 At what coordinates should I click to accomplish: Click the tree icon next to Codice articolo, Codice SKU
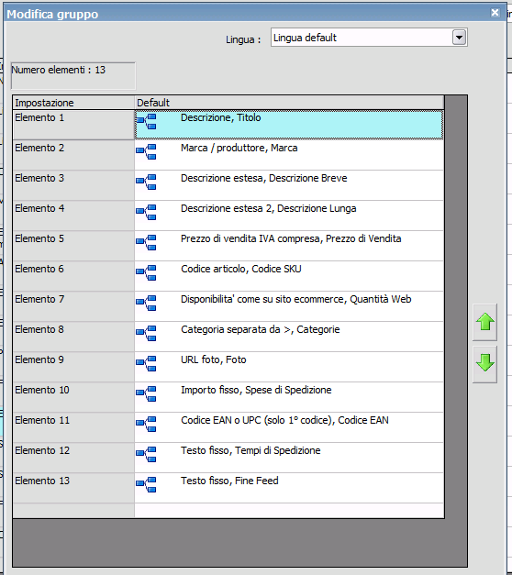point(146,273)
